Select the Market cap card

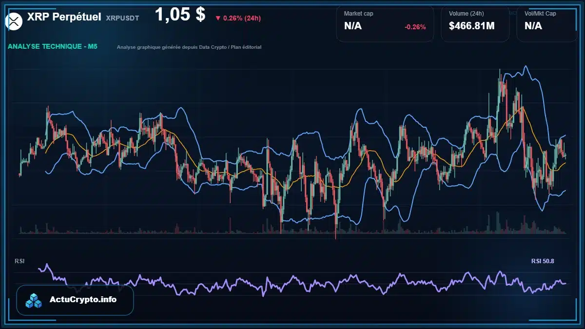pos(385,23)
